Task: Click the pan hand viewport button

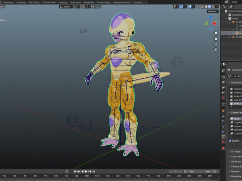Action: [x=216, y=39]
